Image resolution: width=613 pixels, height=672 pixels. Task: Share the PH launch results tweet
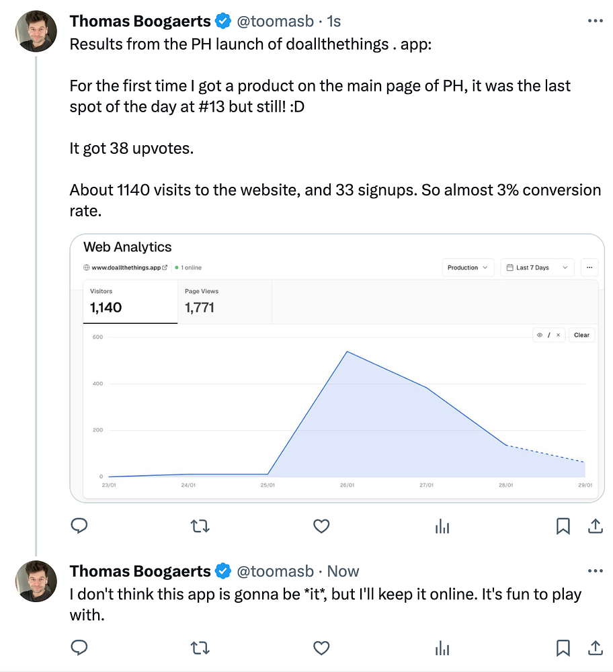point(595,526)
